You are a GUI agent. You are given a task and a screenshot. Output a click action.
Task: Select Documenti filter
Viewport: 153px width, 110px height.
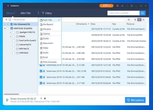[50, 43]
